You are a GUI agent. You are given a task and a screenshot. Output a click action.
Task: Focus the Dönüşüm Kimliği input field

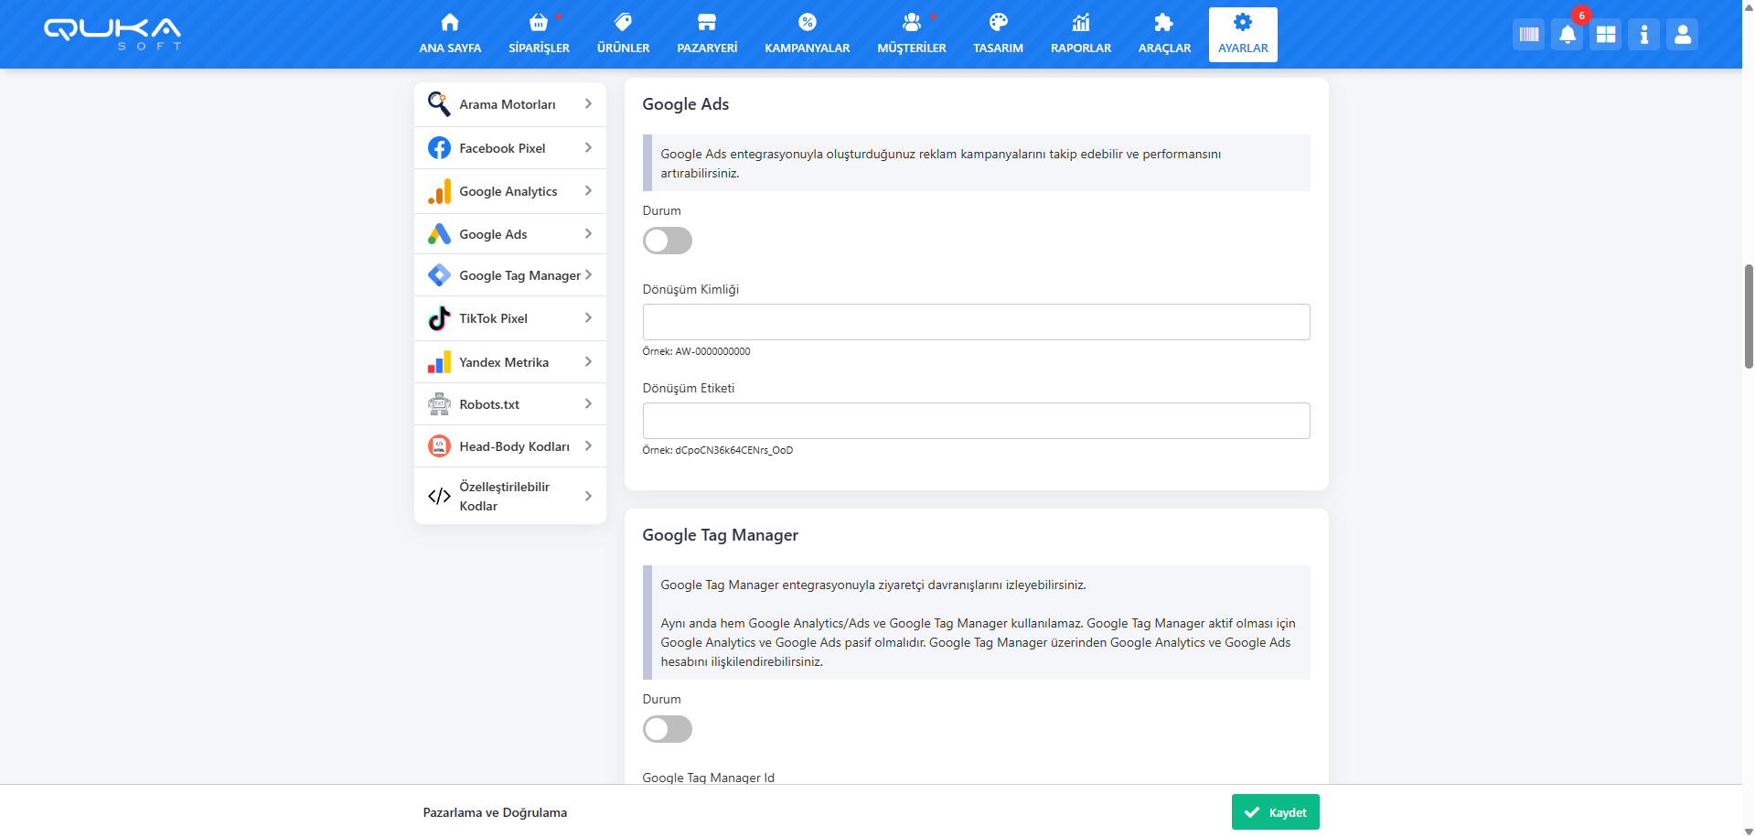tap(976, 322)
